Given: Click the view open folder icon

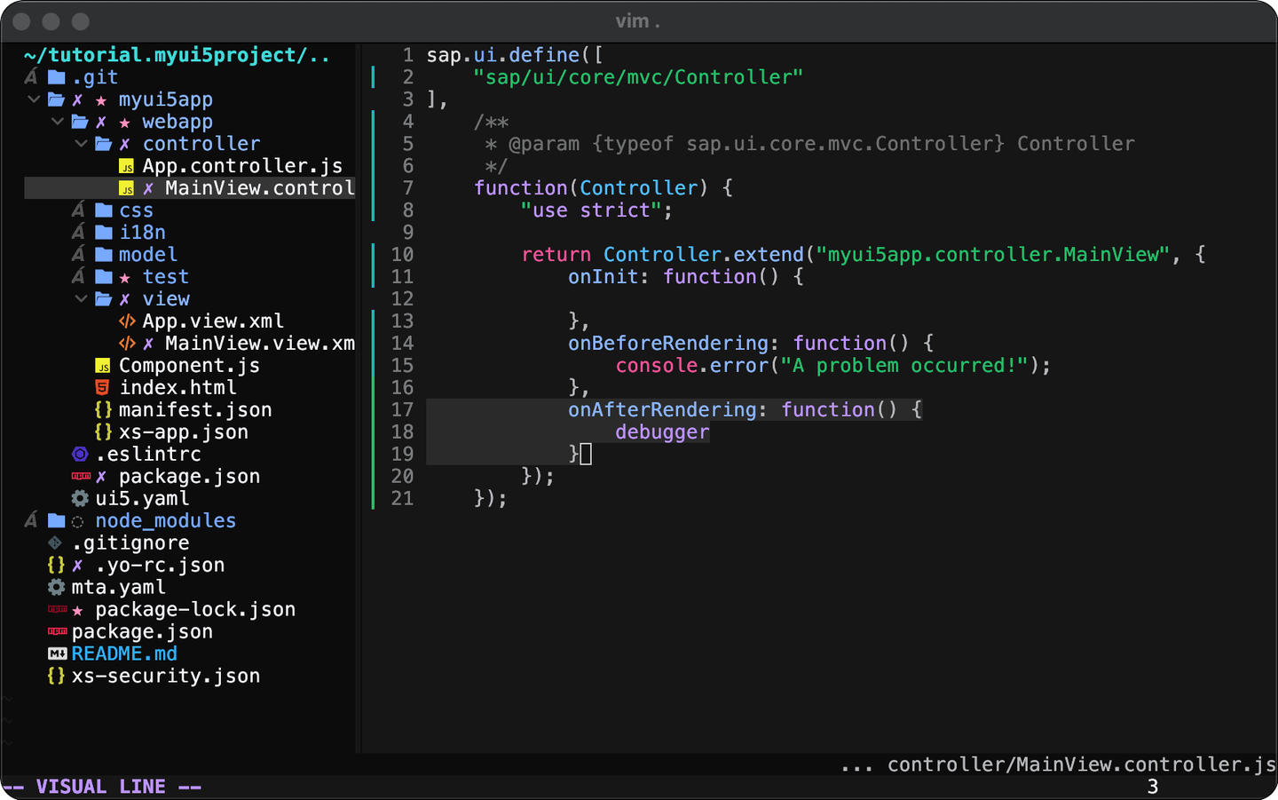Looking at the screenshot, I should (x=104, y=299).
